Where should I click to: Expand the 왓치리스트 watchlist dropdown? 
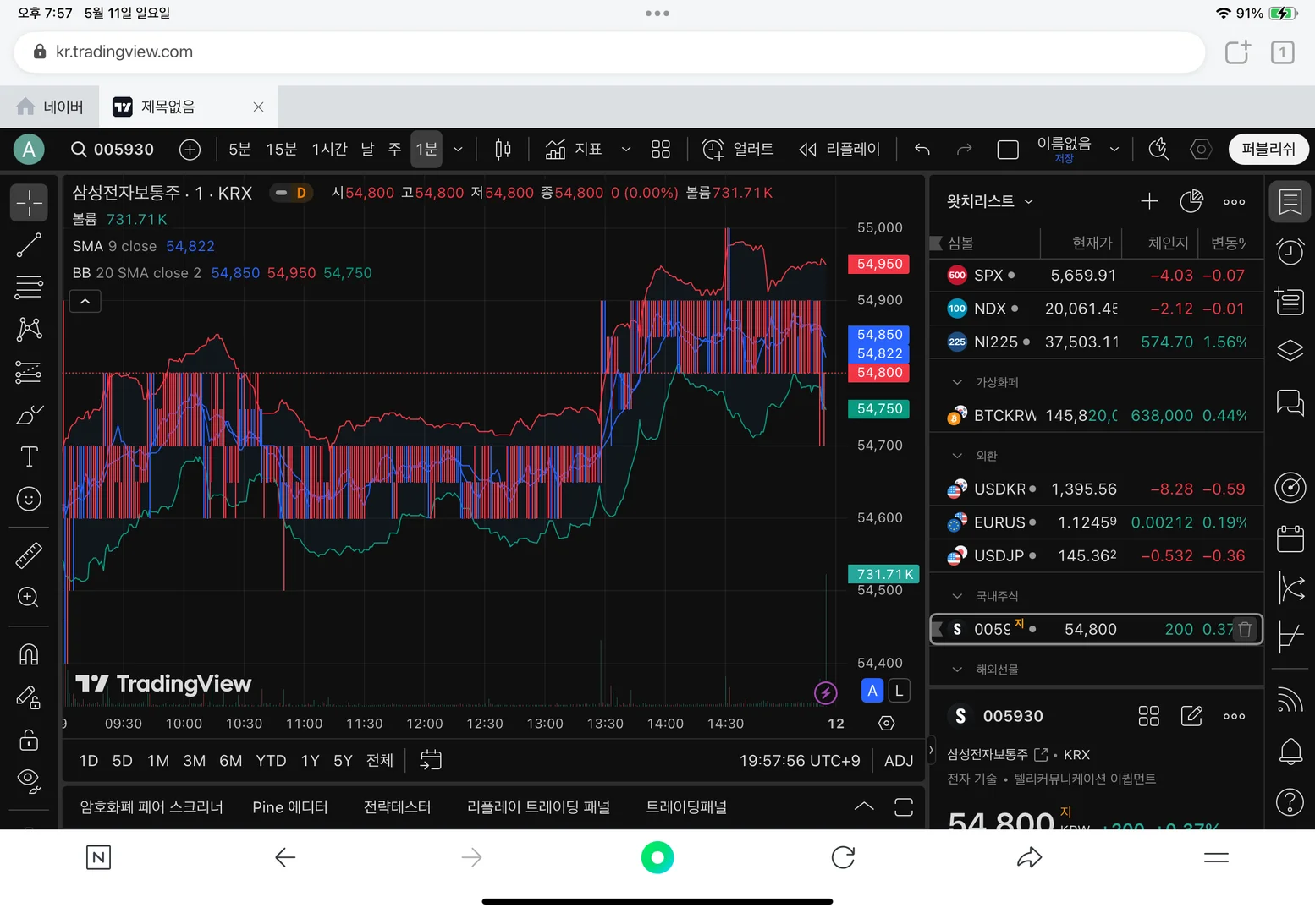(990, 201)
